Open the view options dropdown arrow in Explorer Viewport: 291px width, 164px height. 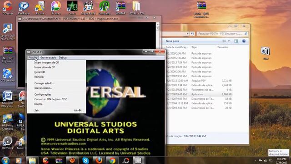coord(229,41)
